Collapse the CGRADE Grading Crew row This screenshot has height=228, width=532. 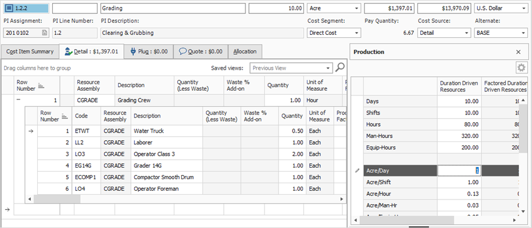point(19,100)
